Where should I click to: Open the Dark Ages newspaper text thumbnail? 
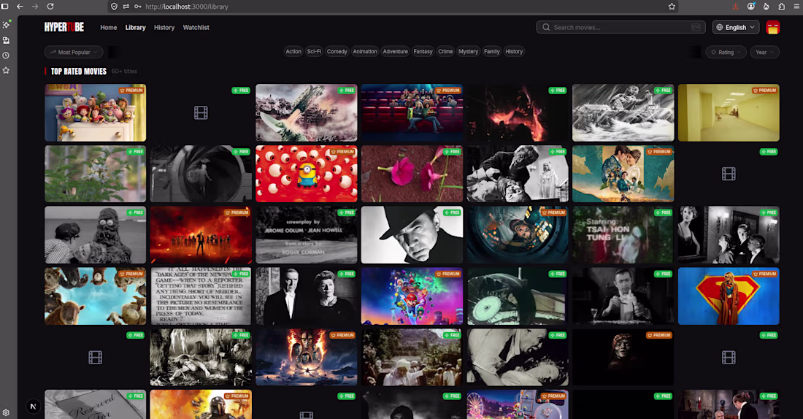[201, 296]
